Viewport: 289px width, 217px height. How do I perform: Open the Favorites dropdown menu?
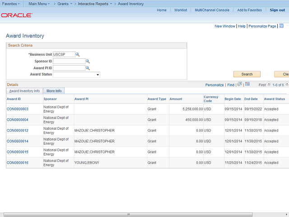pyautogui.click(x=11, y=4)
